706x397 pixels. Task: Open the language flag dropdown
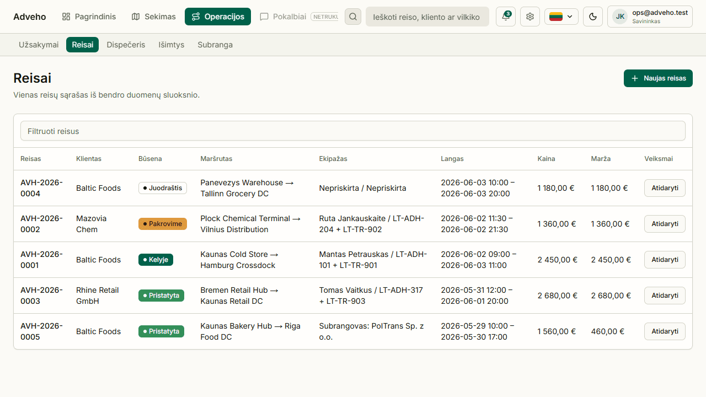[561, 17]
